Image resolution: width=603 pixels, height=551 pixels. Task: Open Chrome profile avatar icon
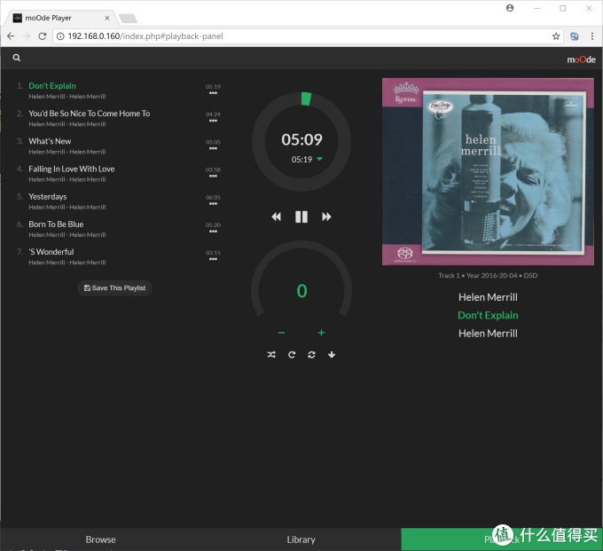(510, 8)
